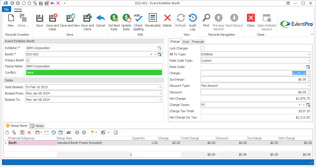The image size is (316, 167).
Task: Select the Charge tab
Action: 175,41
